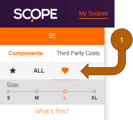Choose the L size label
133x120 pixels.
(x=65, y=98)
